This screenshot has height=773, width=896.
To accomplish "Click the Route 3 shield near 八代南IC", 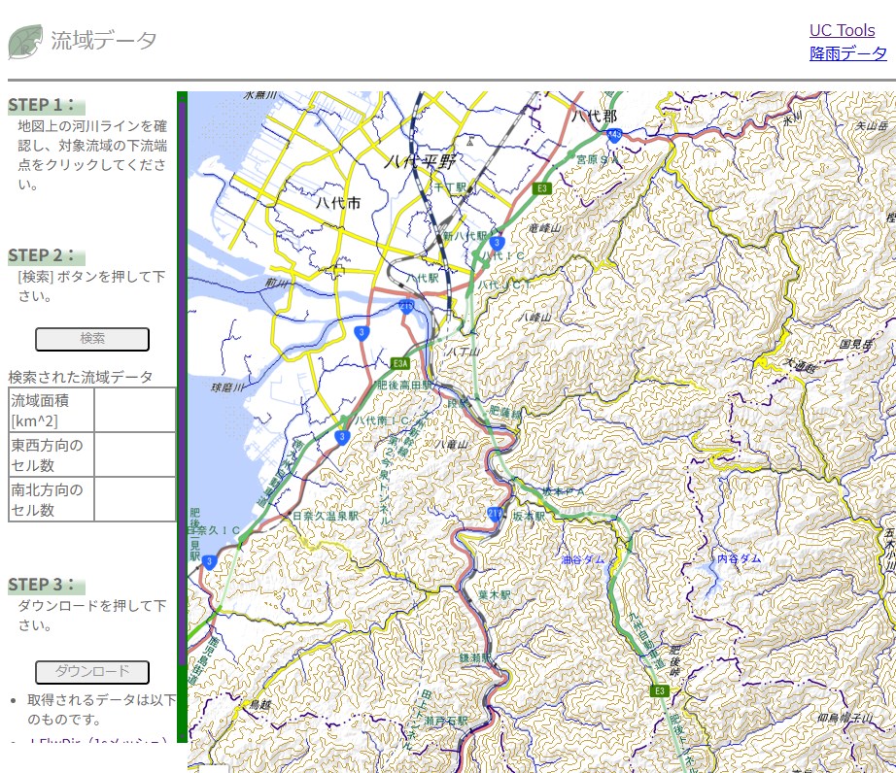I will (x=342, y=437).
